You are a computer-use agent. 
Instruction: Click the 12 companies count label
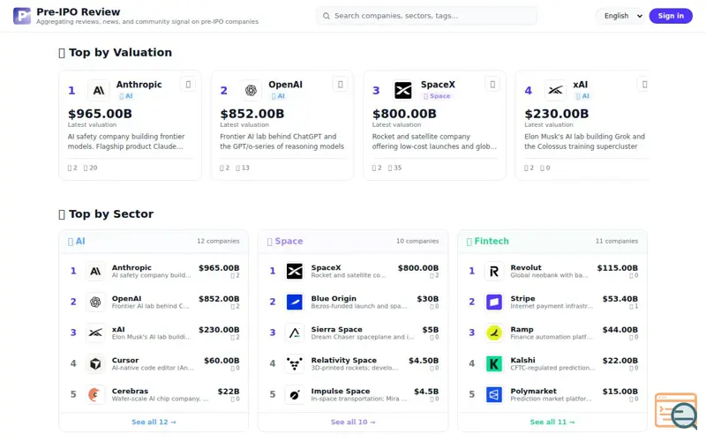point(218,241)
